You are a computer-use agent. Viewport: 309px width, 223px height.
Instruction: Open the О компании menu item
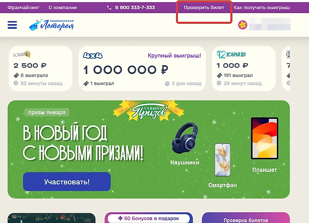[x=63, y=8]
